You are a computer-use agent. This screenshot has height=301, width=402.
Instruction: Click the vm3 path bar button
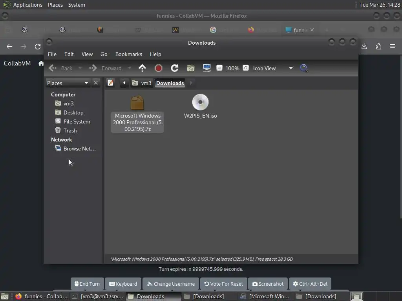coord(142,83)
